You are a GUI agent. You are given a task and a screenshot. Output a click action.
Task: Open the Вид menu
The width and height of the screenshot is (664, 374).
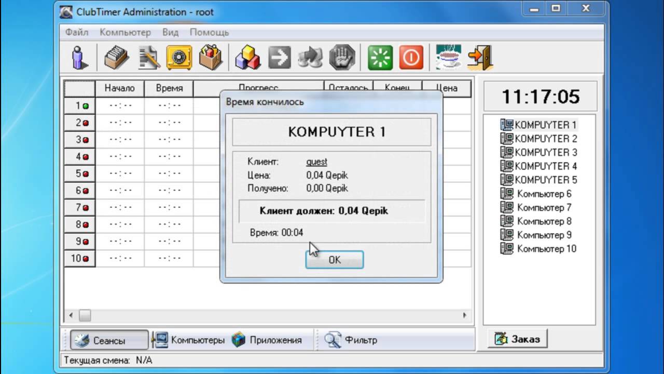point(170,32)
